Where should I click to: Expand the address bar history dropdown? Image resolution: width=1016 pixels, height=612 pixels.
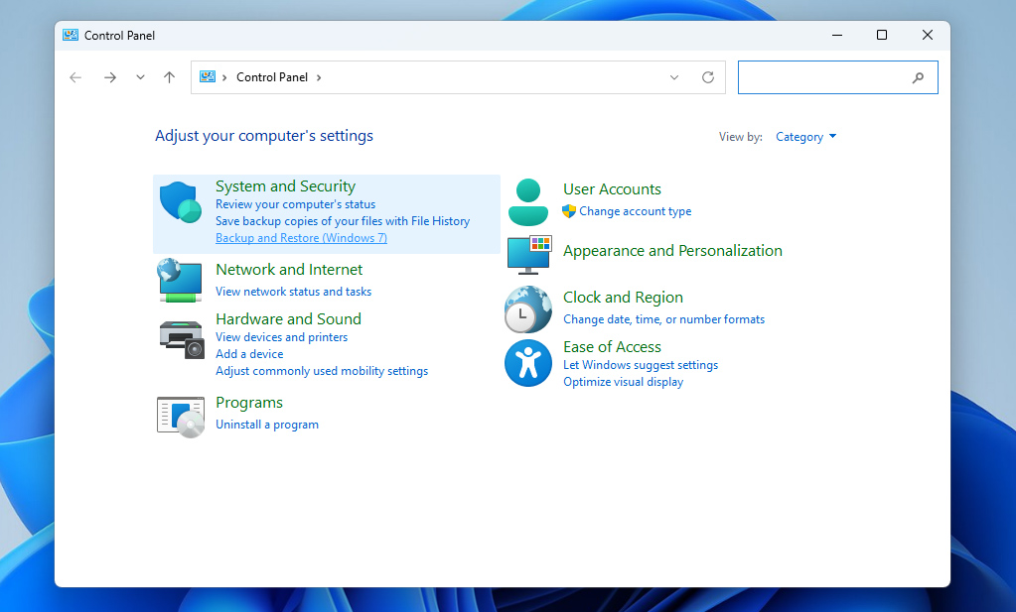pos(674,77)
